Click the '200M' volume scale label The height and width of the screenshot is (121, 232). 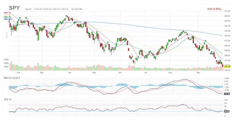(6, 63)
